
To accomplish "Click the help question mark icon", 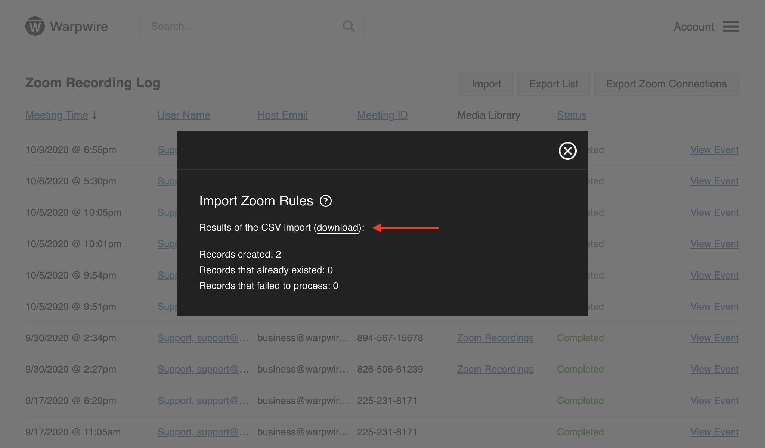I will coord(325,201).
